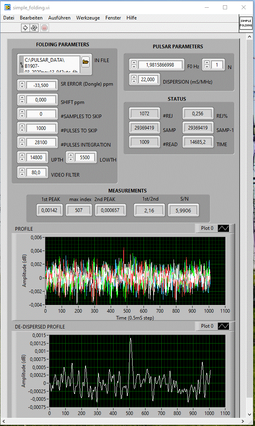Click the DE-DISPERSED PROFILE Plot 0 line icon
255x426 pixels.
(x=223, y=326)
